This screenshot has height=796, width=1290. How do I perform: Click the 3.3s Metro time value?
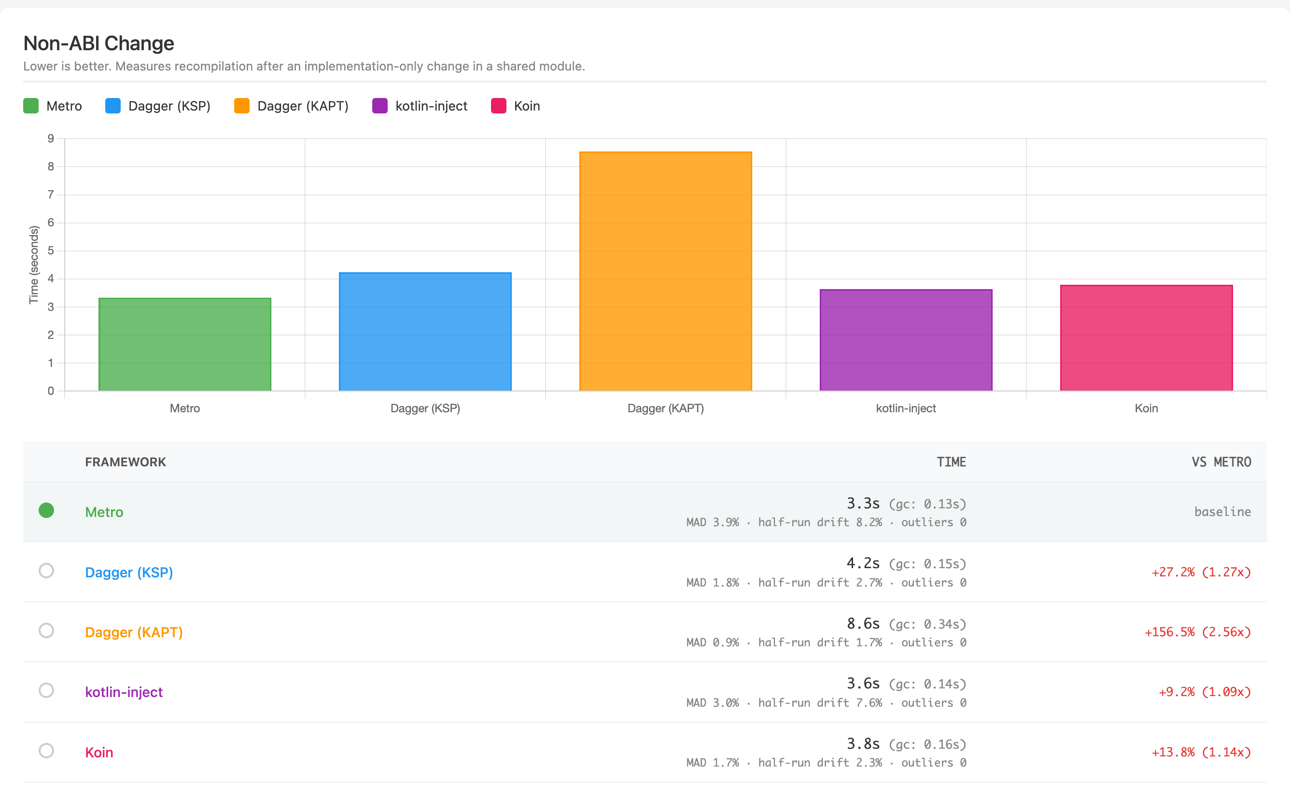(863, 503)
